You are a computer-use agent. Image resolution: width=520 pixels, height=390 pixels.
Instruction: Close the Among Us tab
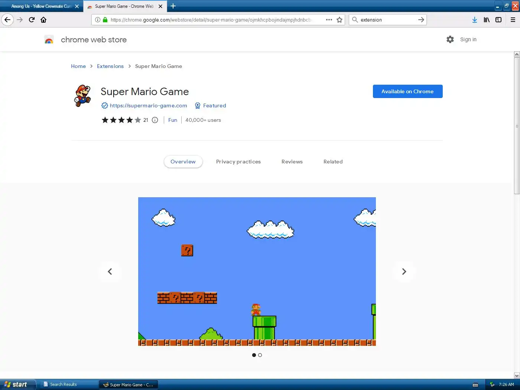[x=77, y=6]
